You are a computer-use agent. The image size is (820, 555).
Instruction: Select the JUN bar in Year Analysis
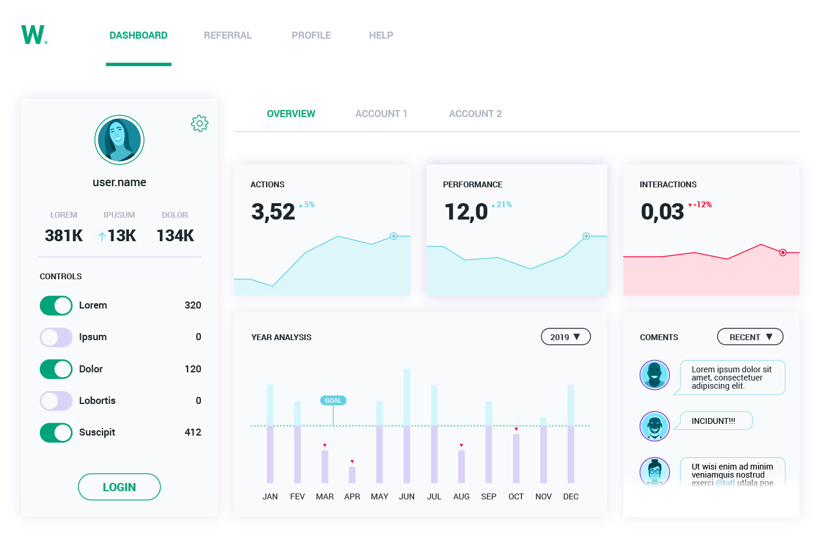point(406,427)
